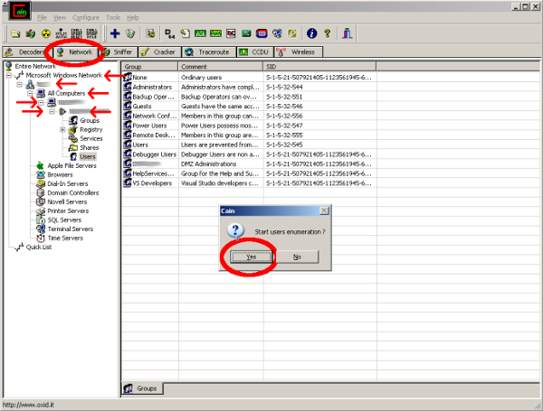The height and width of the screenshot is (411, 543).
Task: Click the challenge spoofing reset toolbar icon
Action: [76, 33]
